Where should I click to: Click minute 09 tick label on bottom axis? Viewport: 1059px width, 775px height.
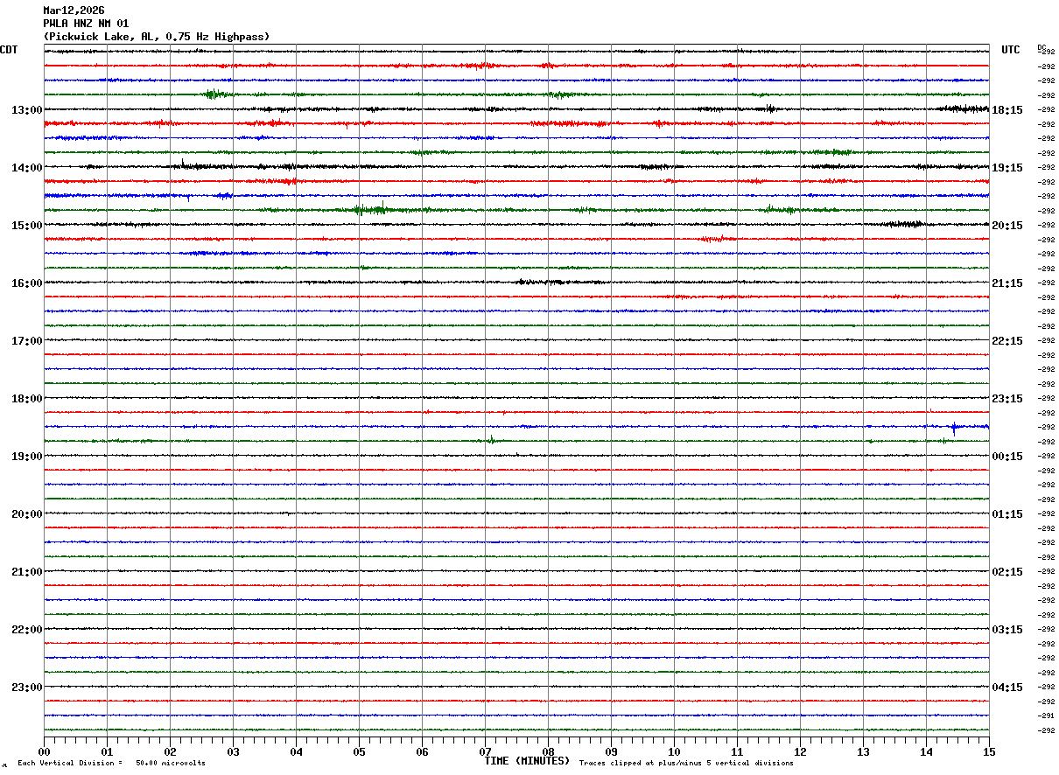(611, 751)
